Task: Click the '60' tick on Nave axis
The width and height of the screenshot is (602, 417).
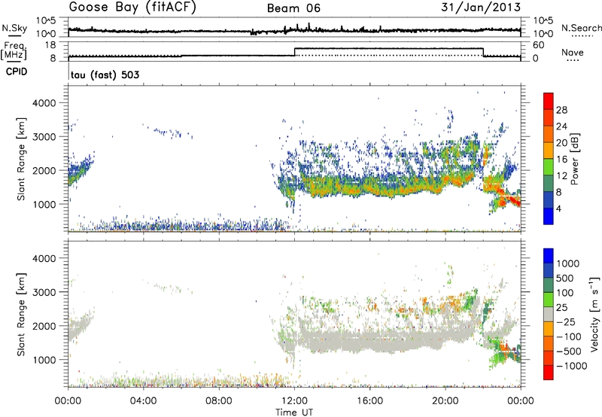Action: [538, 45]
